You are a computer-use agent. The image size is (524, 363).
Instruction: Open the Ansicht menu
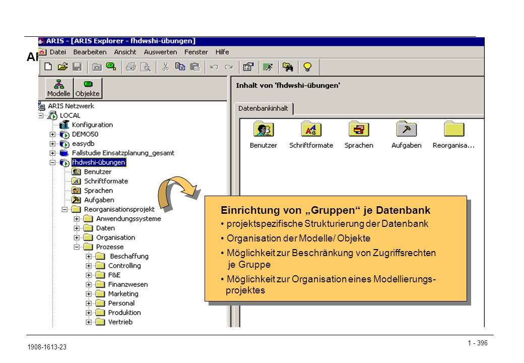[125, 52]
